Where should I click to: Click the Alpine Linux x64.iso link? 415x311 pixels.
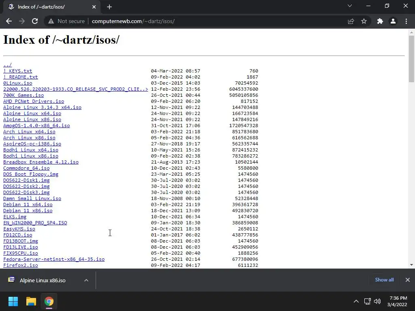[x=32, y=113]
